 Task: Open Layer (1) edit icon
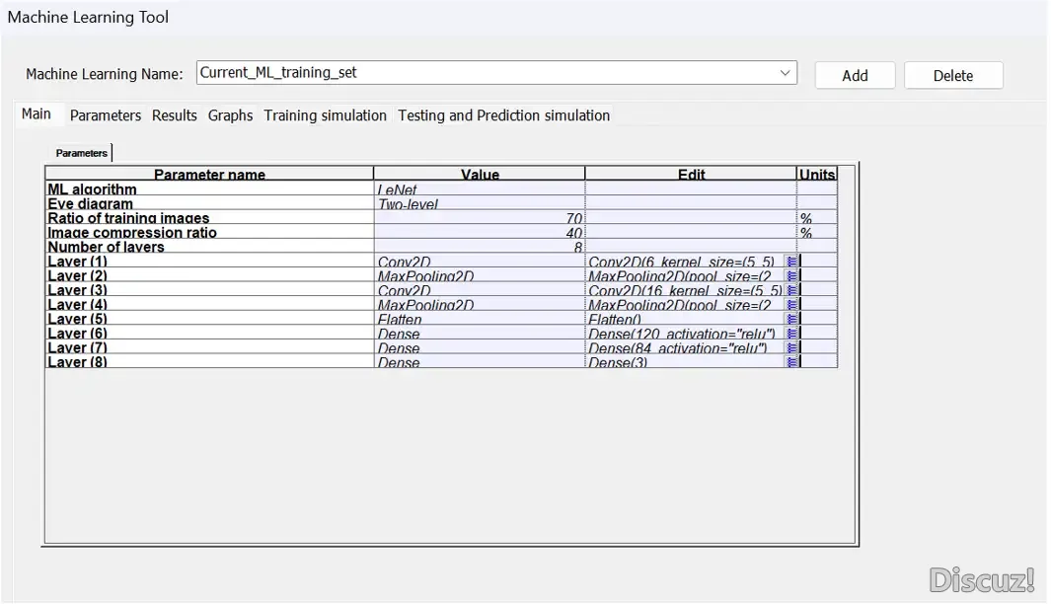[x=791, y=261]
